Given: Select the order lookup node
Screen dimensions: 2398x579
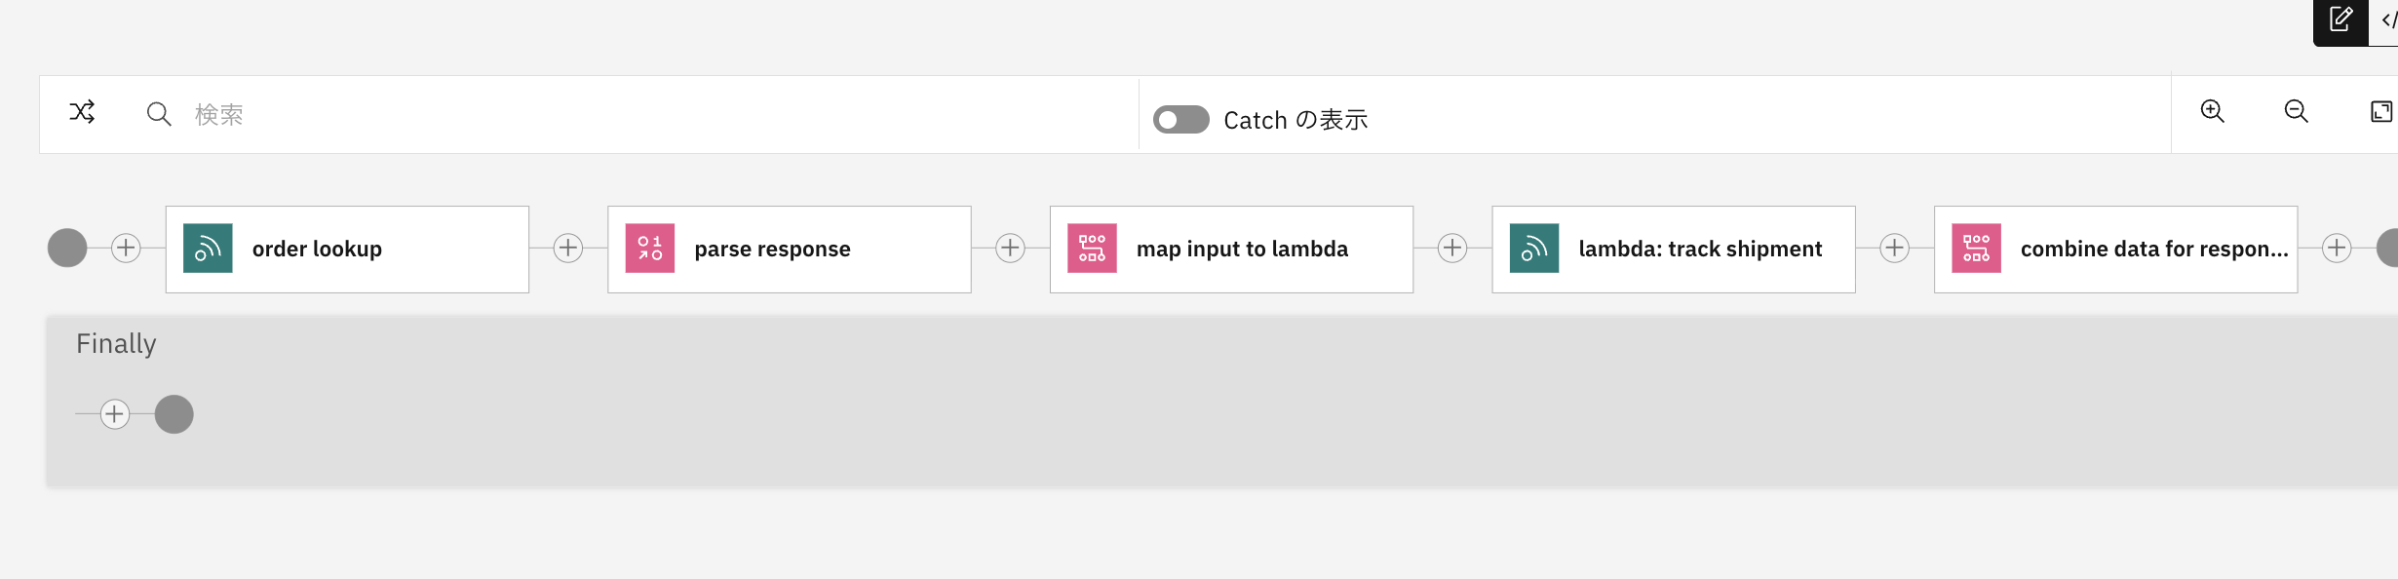Looking at the screenshot, I should [x=347, y=250].
